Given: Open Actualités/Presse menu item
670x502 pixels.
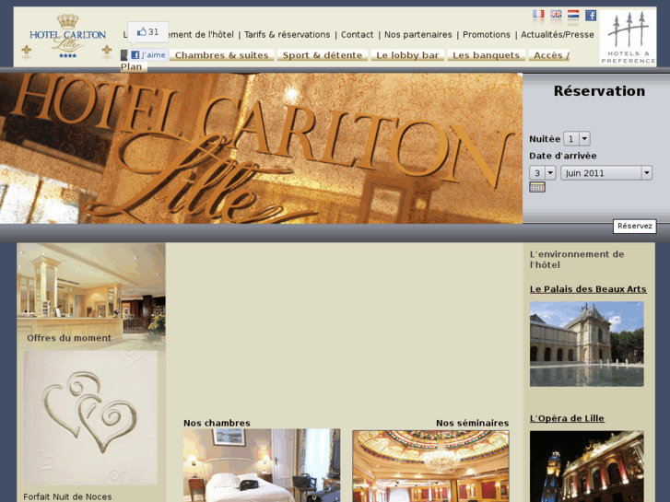Looking at the screenshot, I should [x=558, y=35].
